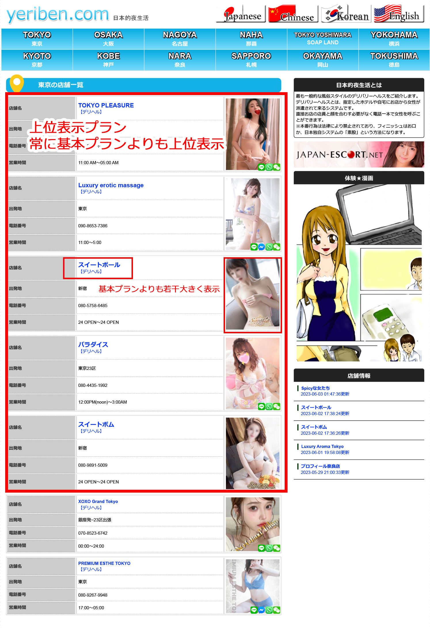
Task: Switch site language to Chinese
Action: (x=293, y=14)
